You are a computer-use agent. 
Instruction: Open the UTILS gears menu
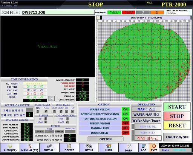pos(89,148)
